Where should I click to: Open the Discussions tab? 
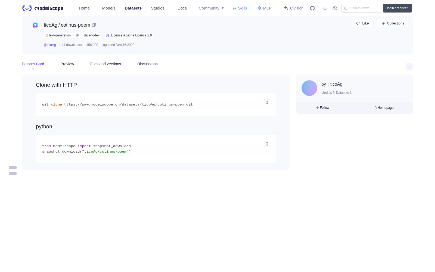[x=147, y=64]
